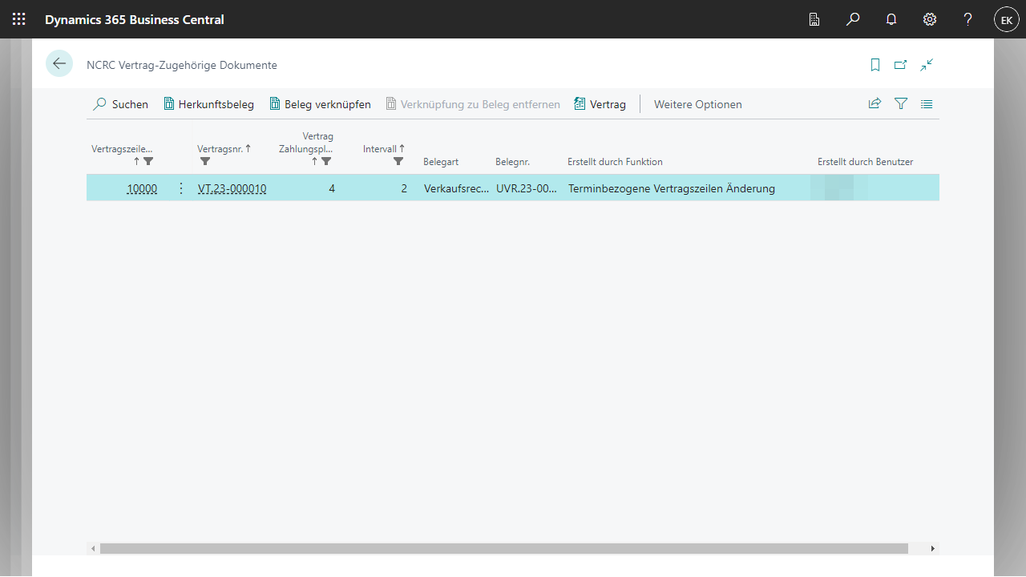Toggle the list view layout icon
The height and width of the screenshot is (577, 1026).
pos(927,103)
